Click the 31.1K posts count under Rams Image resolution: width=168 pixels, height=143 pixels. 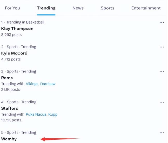click(11, 90)
